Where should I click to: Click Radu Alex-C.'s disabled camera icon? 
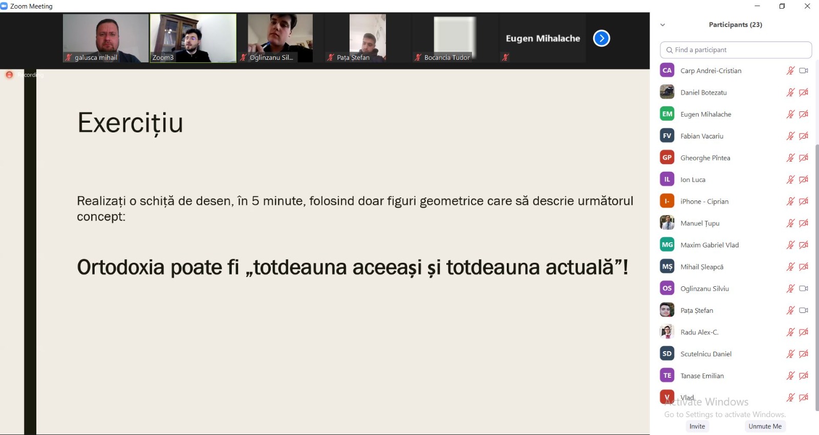click(804, 332)
